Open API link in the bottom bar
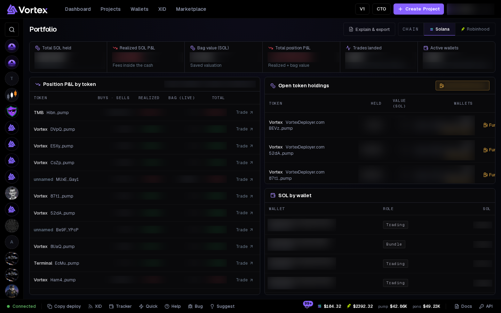This screenshot has width=501, height=313. pyautogui.click(x=486, y=306)
